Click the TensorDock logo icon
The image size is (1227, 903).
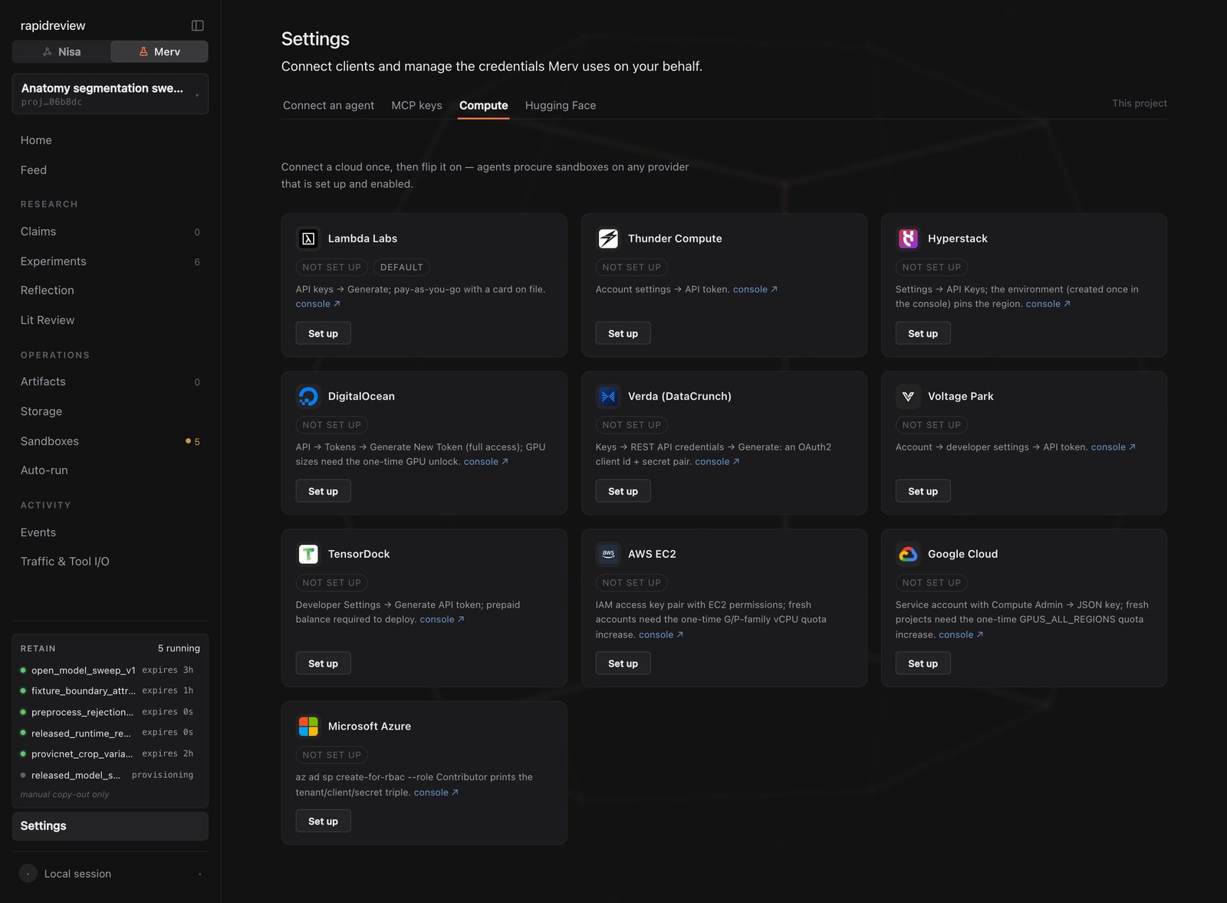(308, 554)
